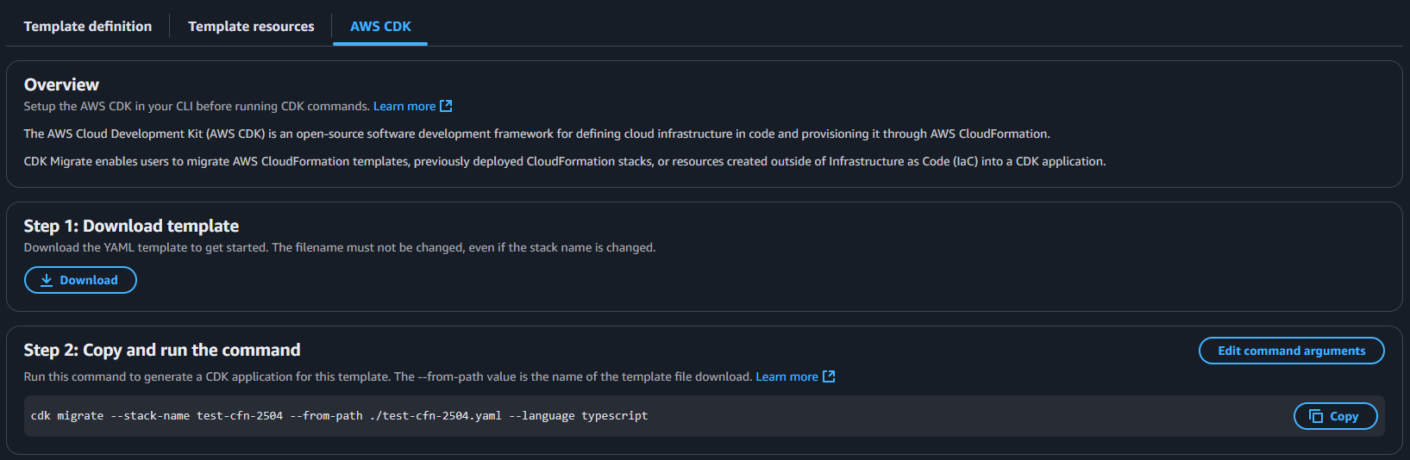Viewport: 1410px width, 460px height.
Task: Open the Overview Learn more link
Action: coord(404,106)
